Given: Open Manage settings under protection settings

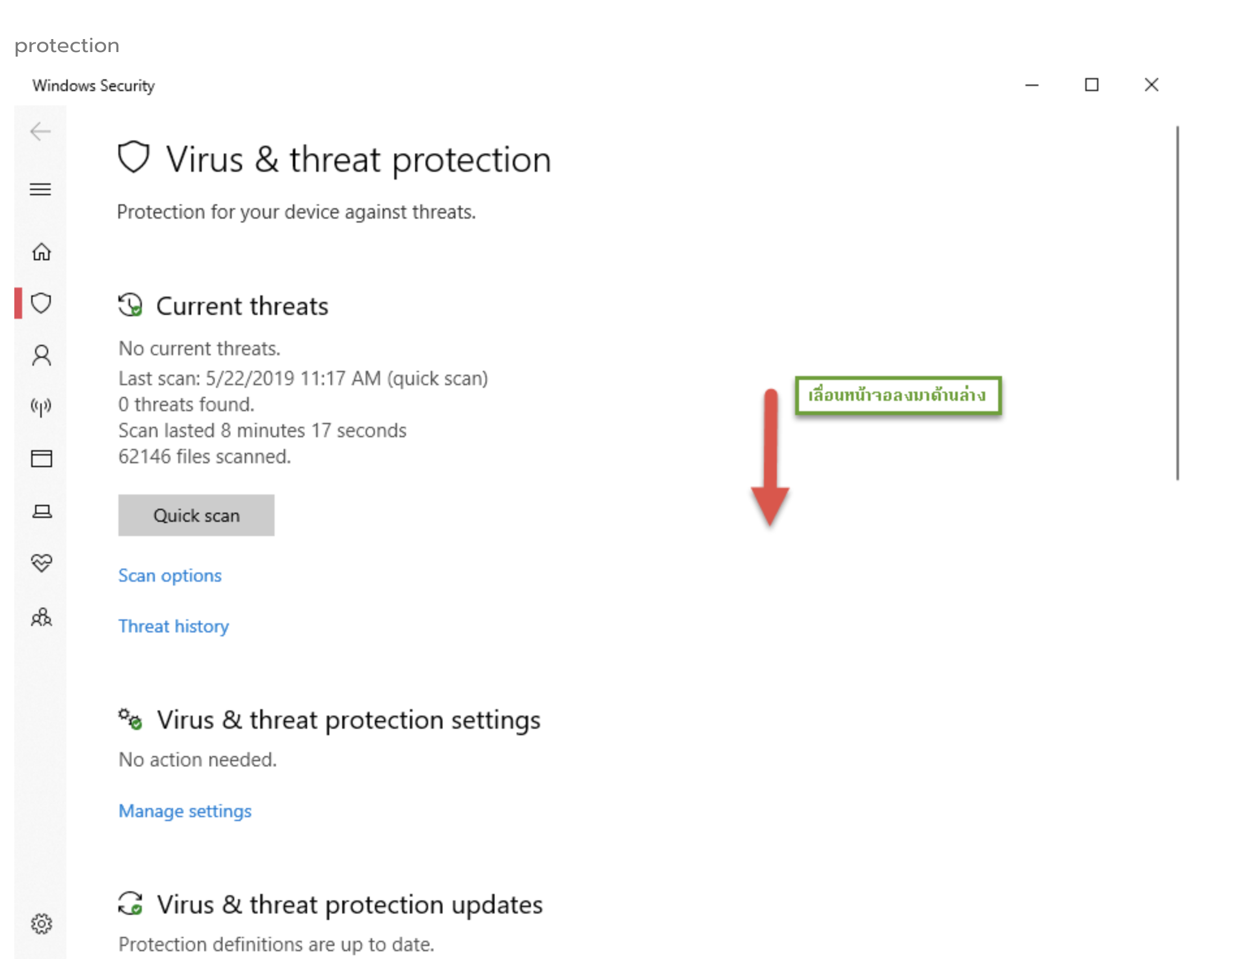Looking at the screenshot, I should [x=184, y=811].
